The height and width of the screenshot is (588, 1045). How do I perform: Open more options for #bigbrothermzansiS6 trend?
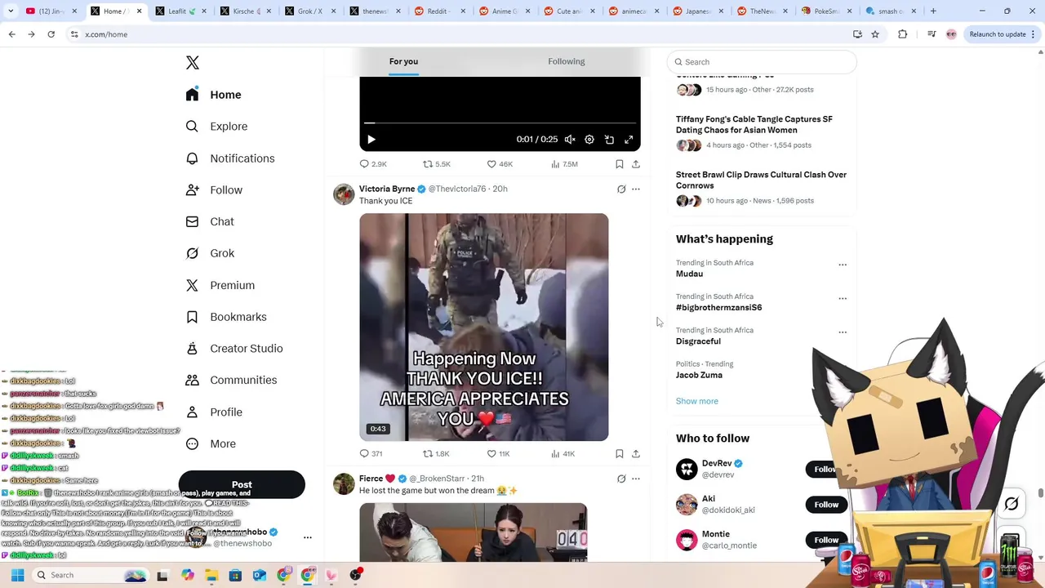pos(843,298)
